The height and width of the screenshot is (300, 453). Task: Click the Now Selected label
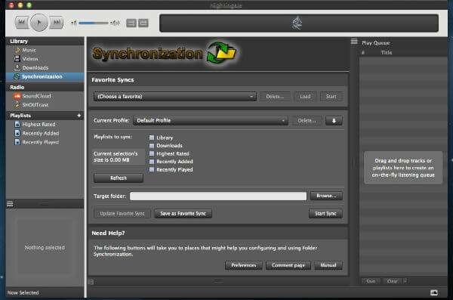click(x=23, y=292)
